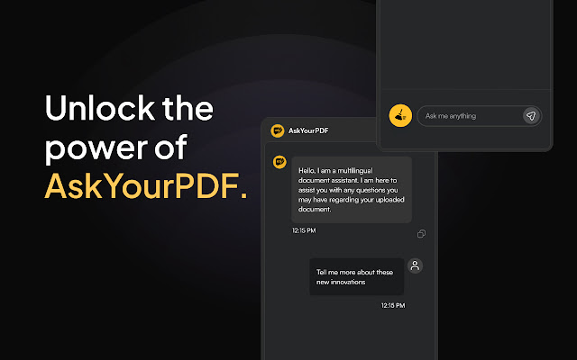Click the "Unlock the" headline line
577x360 pixels.
[129, 110]
